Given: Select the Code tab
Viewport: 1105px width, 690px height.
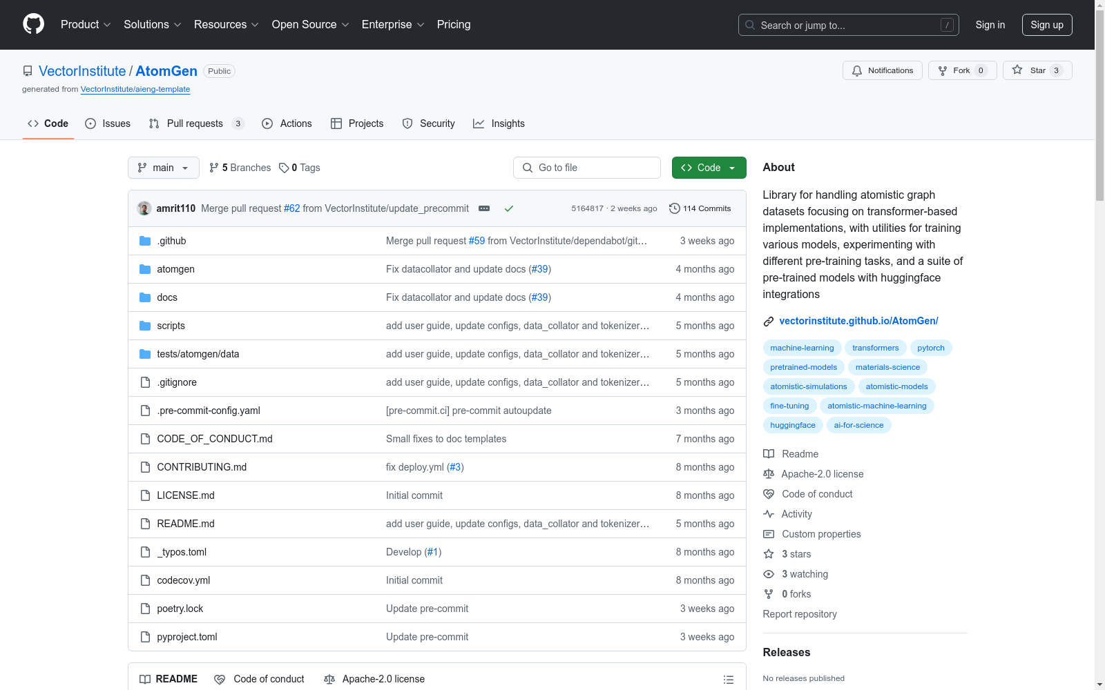Looking at the screenshot, I should click(x=48, y=124).
